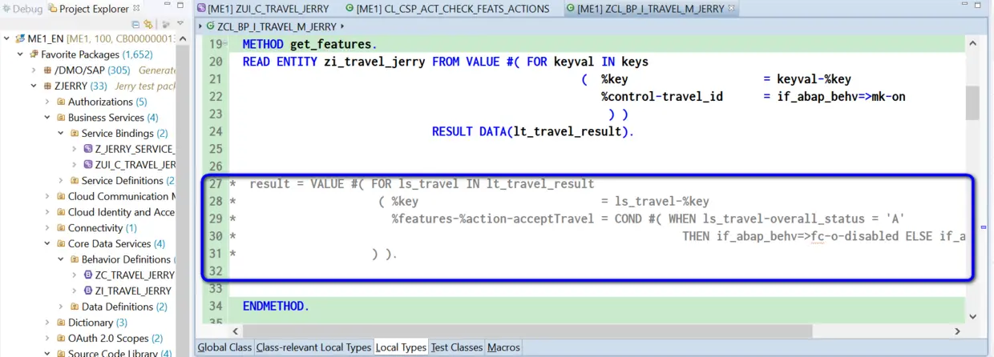This screenshot has width=994, height=357.
Task: Click the editor scroll-right arrow
Action: point(958,331)
